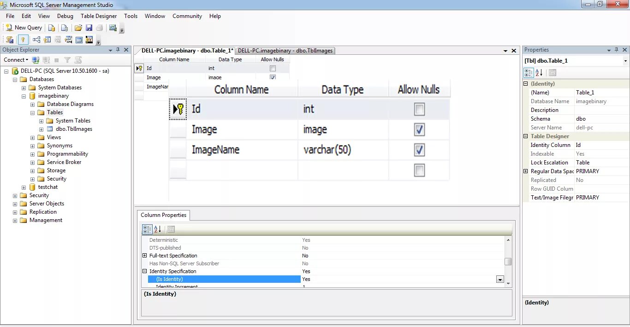The height and width of the screenshot is (327, 630).
Task: Collapse the Table Designer section in Properties
Action: pos(525,136)
